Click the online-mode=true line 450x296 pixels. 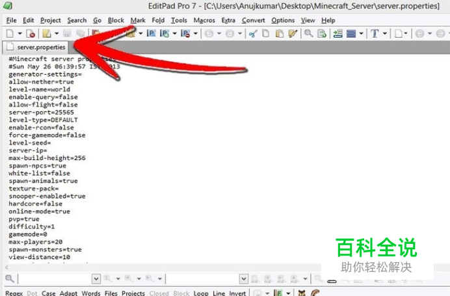39,211
